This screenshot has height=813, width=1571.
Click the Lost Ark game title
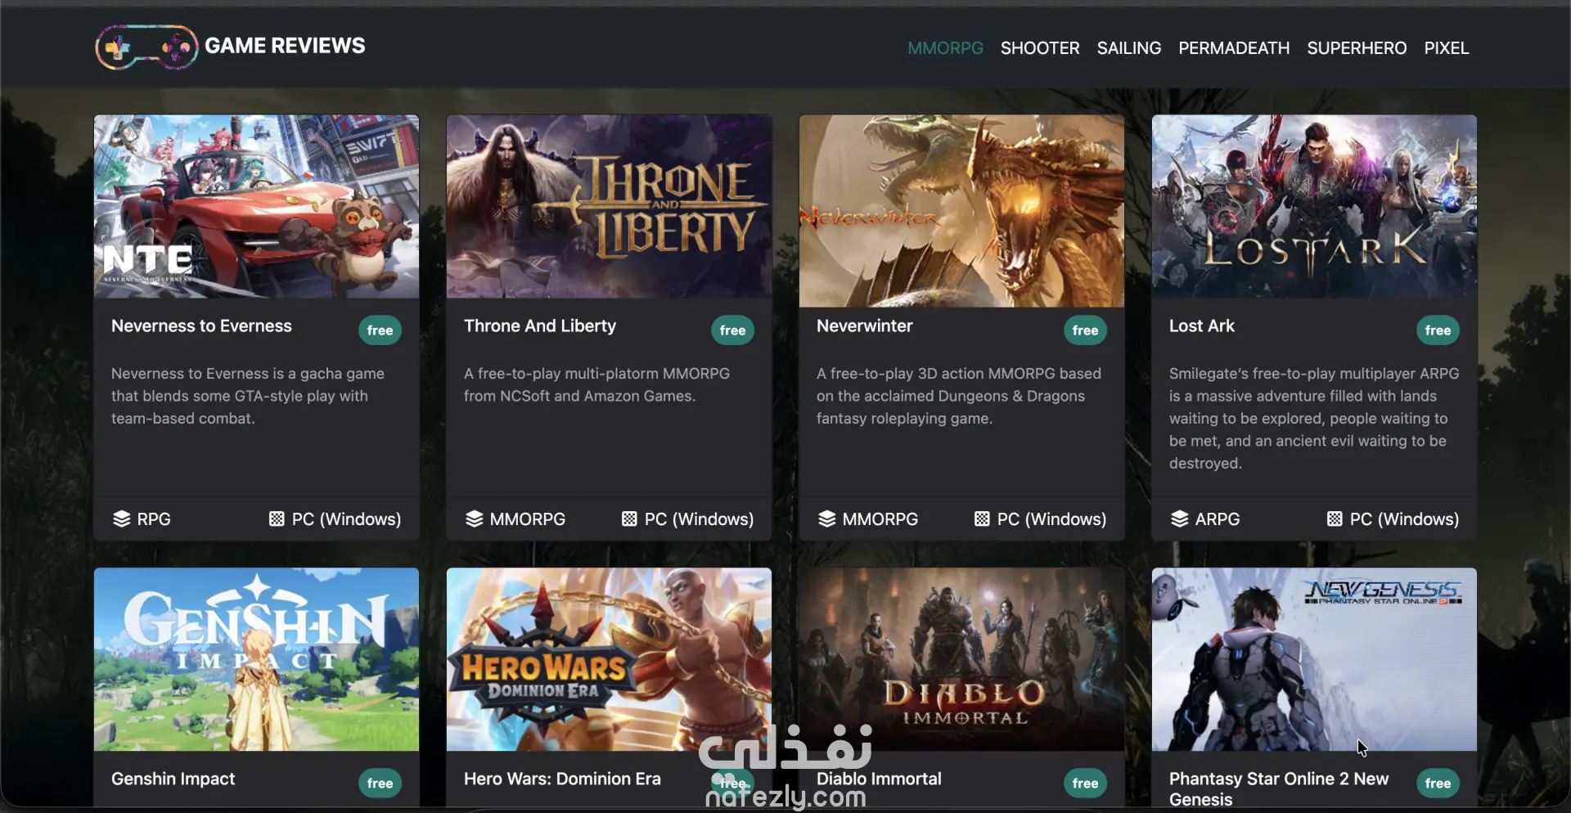[x=1201, y=326]
